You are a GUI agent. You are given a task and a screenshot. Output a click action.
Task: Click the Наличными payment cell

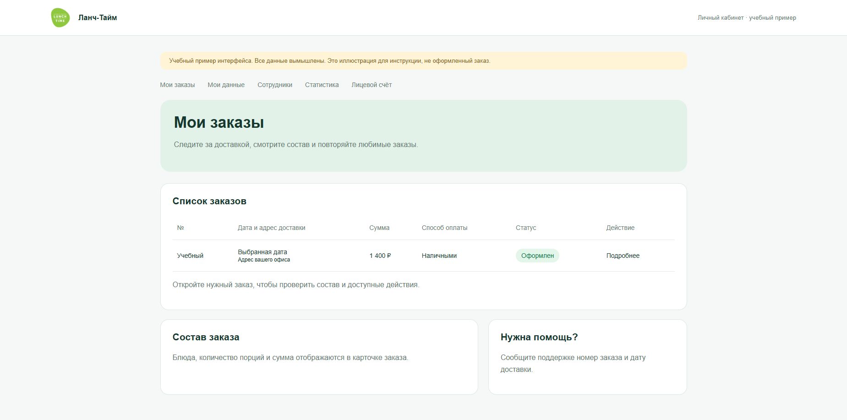[439, 256]
